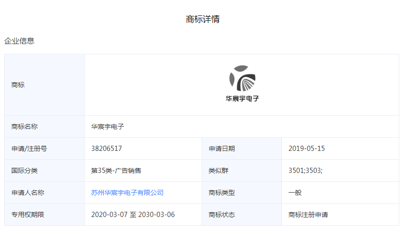This screenshot has width=404, height=239.
Task: Click the 企业信息 section heading
Action: click(x=19, y=41)
